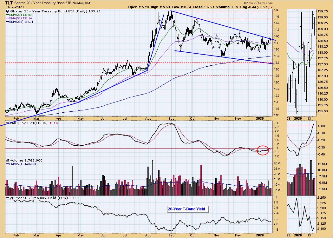Click the -0.40 PMO label in the zoom panel
This screenshot has width=333, height=238.
pyautogui.click(x=322, y=155)
